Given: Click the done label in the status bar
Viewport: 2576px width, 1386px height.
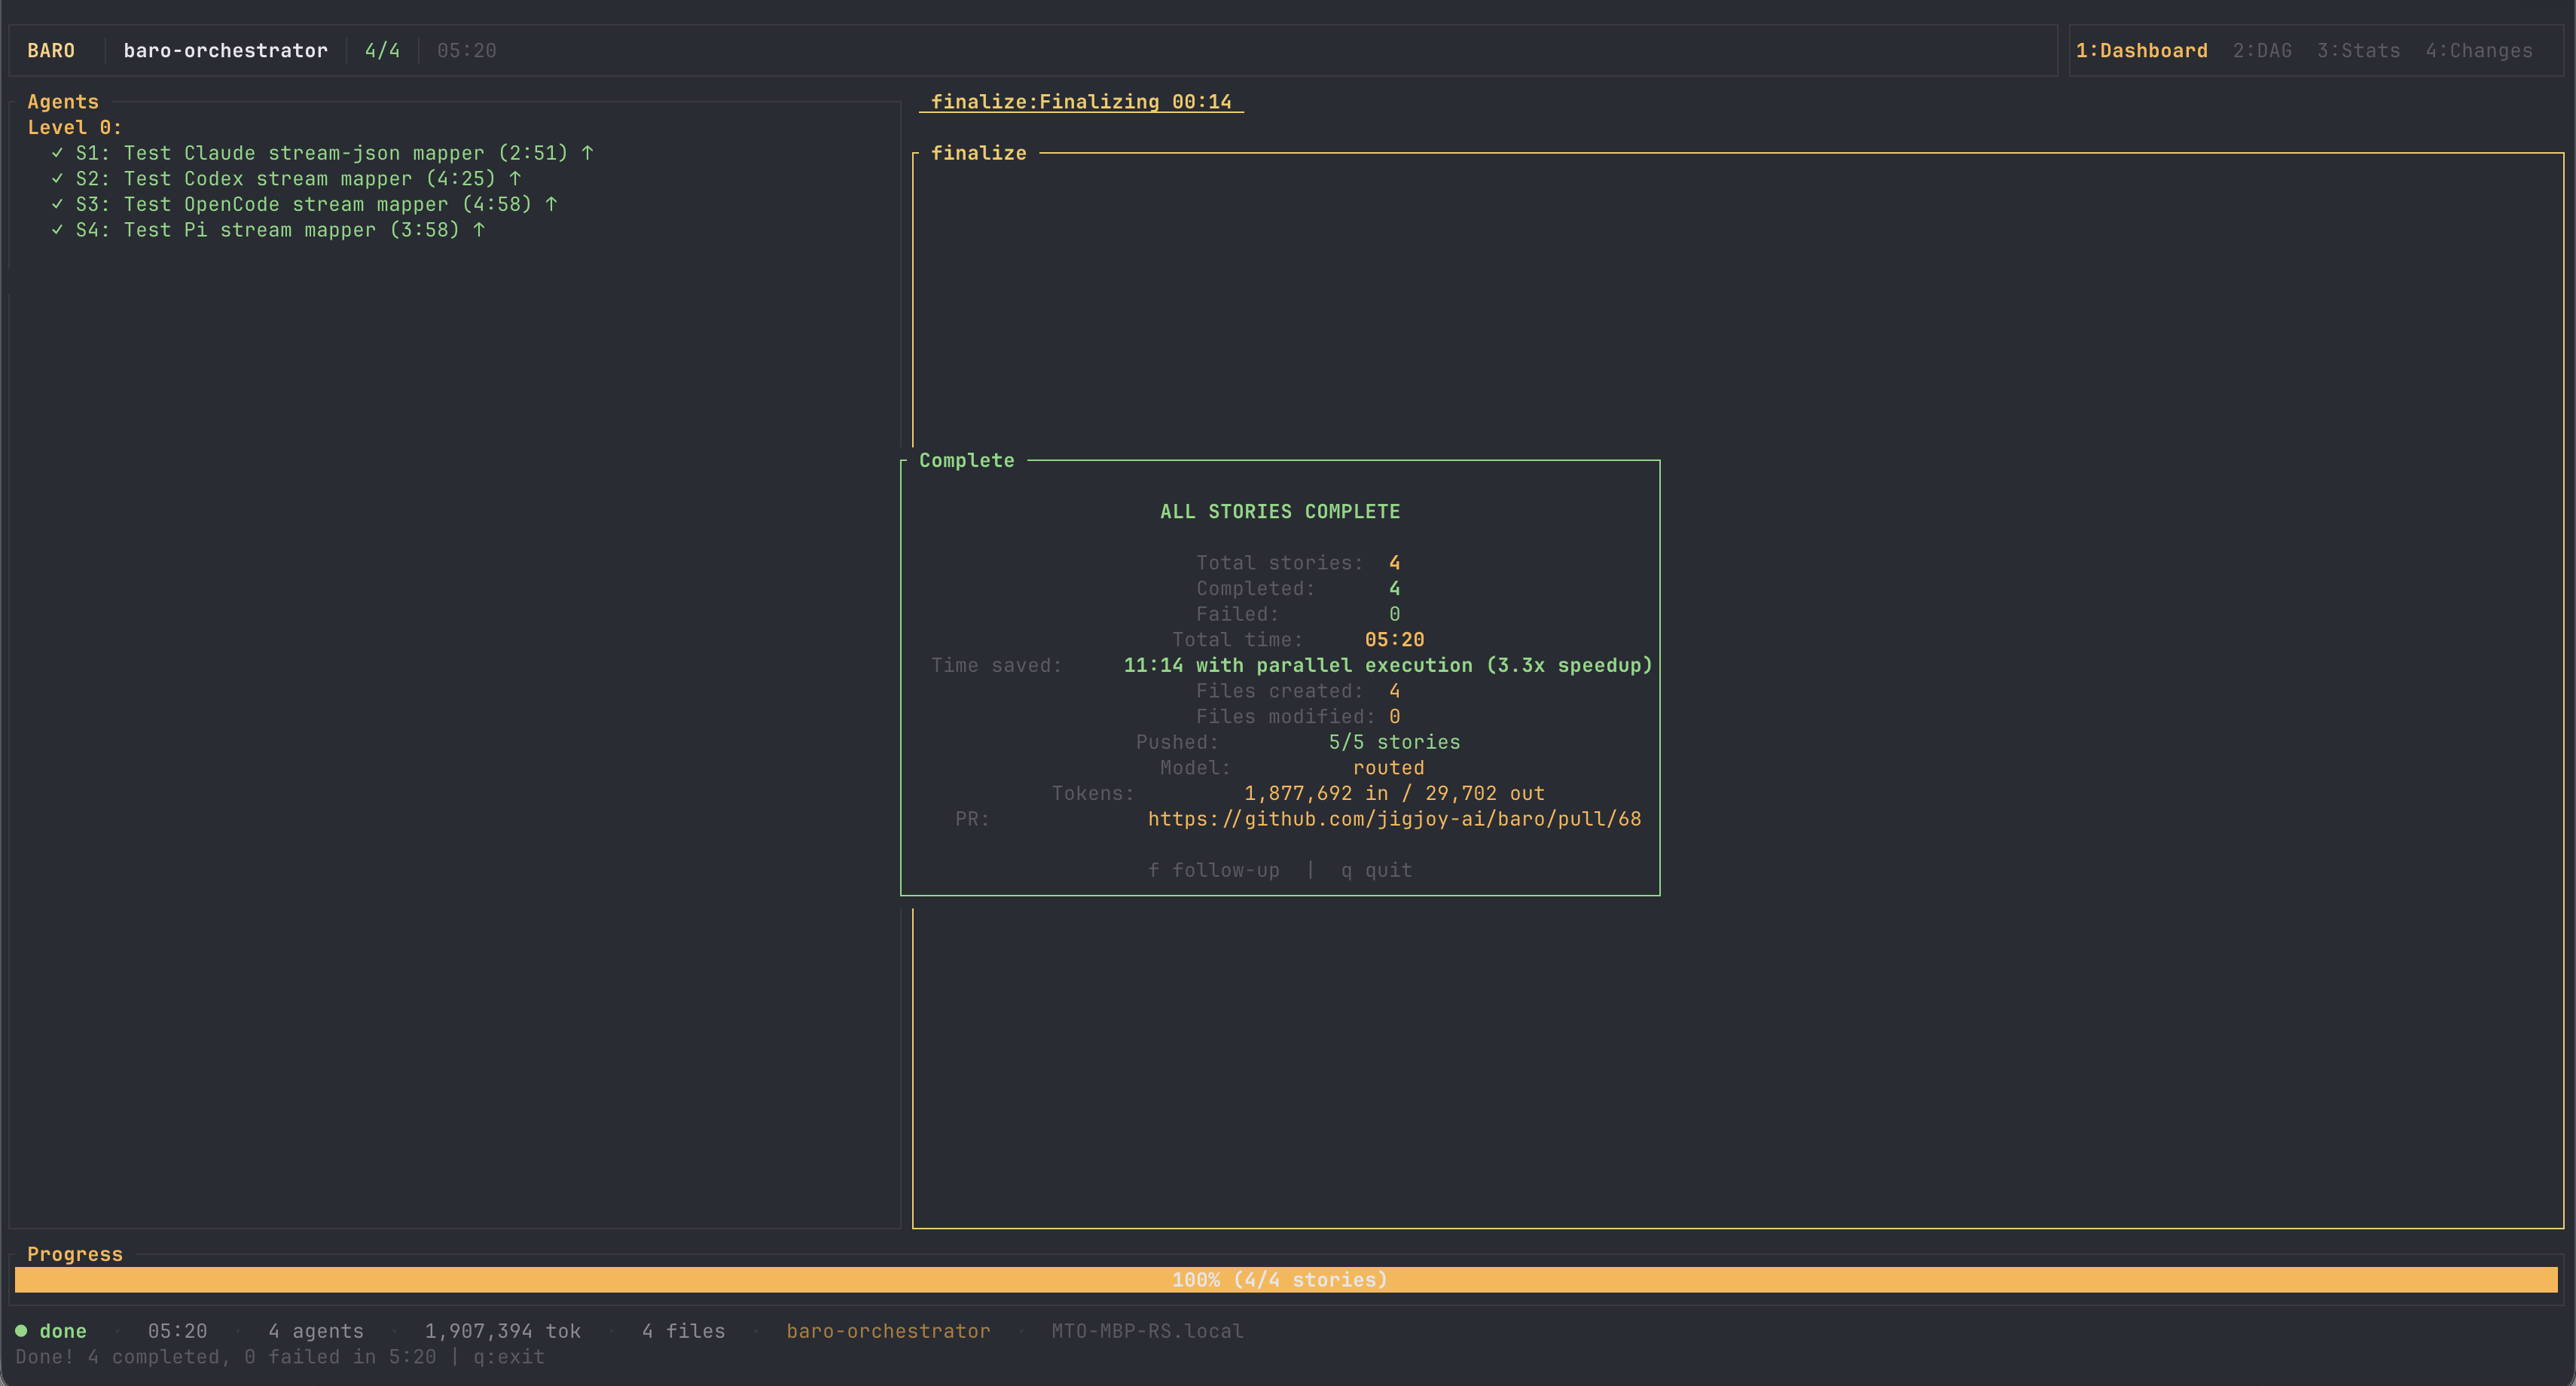Looking at the screenshot, I should tap(63, 1330).
